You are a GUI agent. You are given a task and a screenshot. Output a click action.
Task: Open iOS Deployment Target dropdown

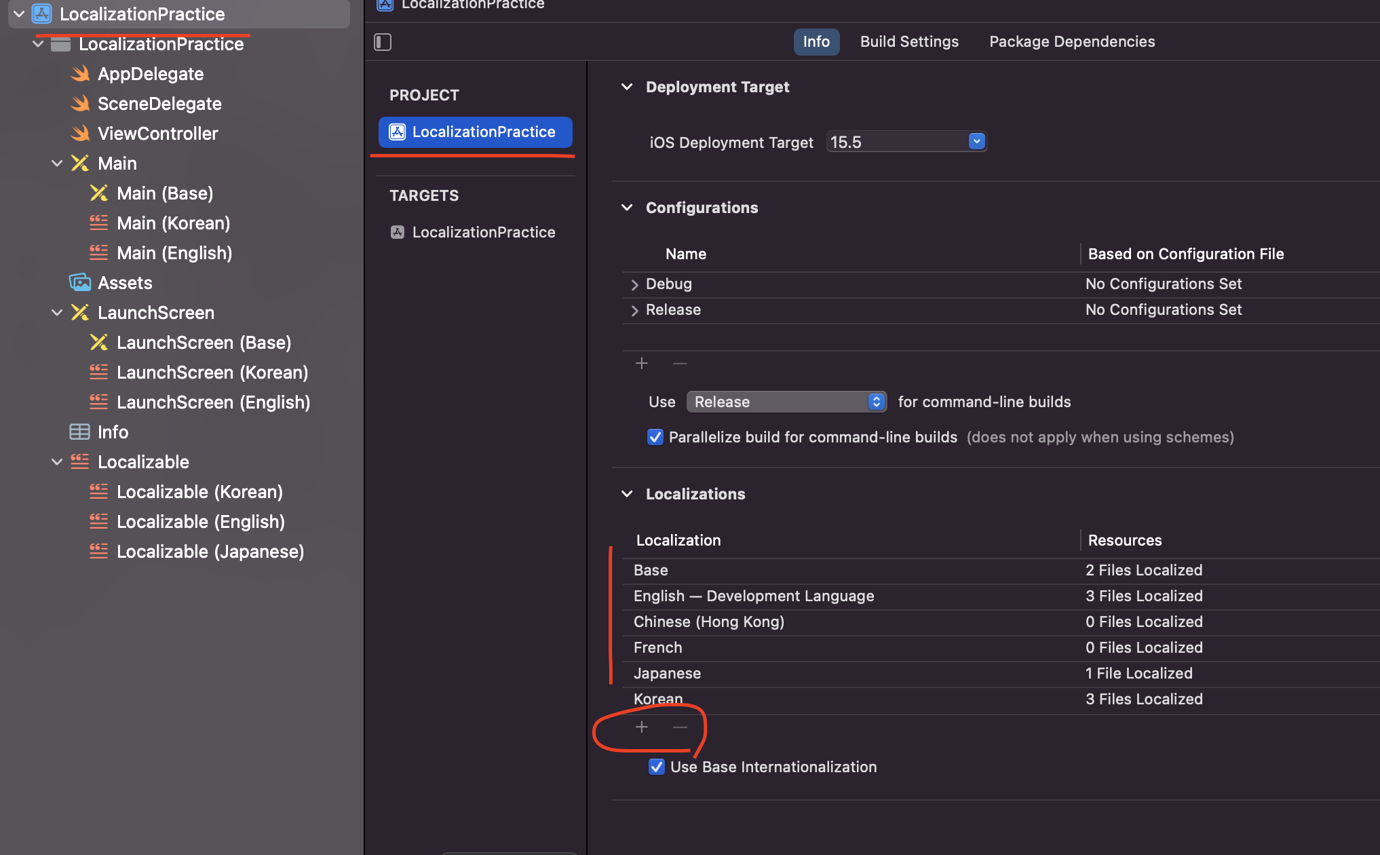(x=976, y=142)
